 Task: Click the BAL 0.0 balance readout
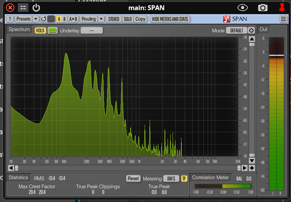(244, 179)
